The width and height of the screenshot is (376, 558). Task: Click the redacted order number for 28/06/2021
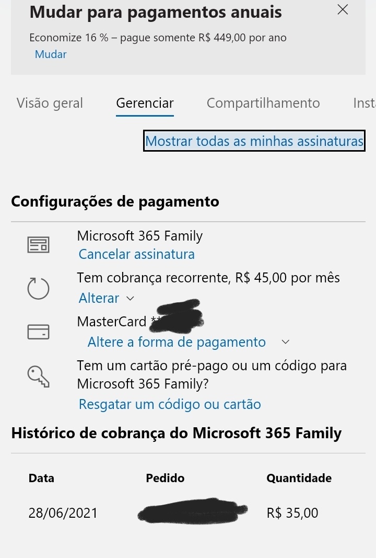coord(192,511)
